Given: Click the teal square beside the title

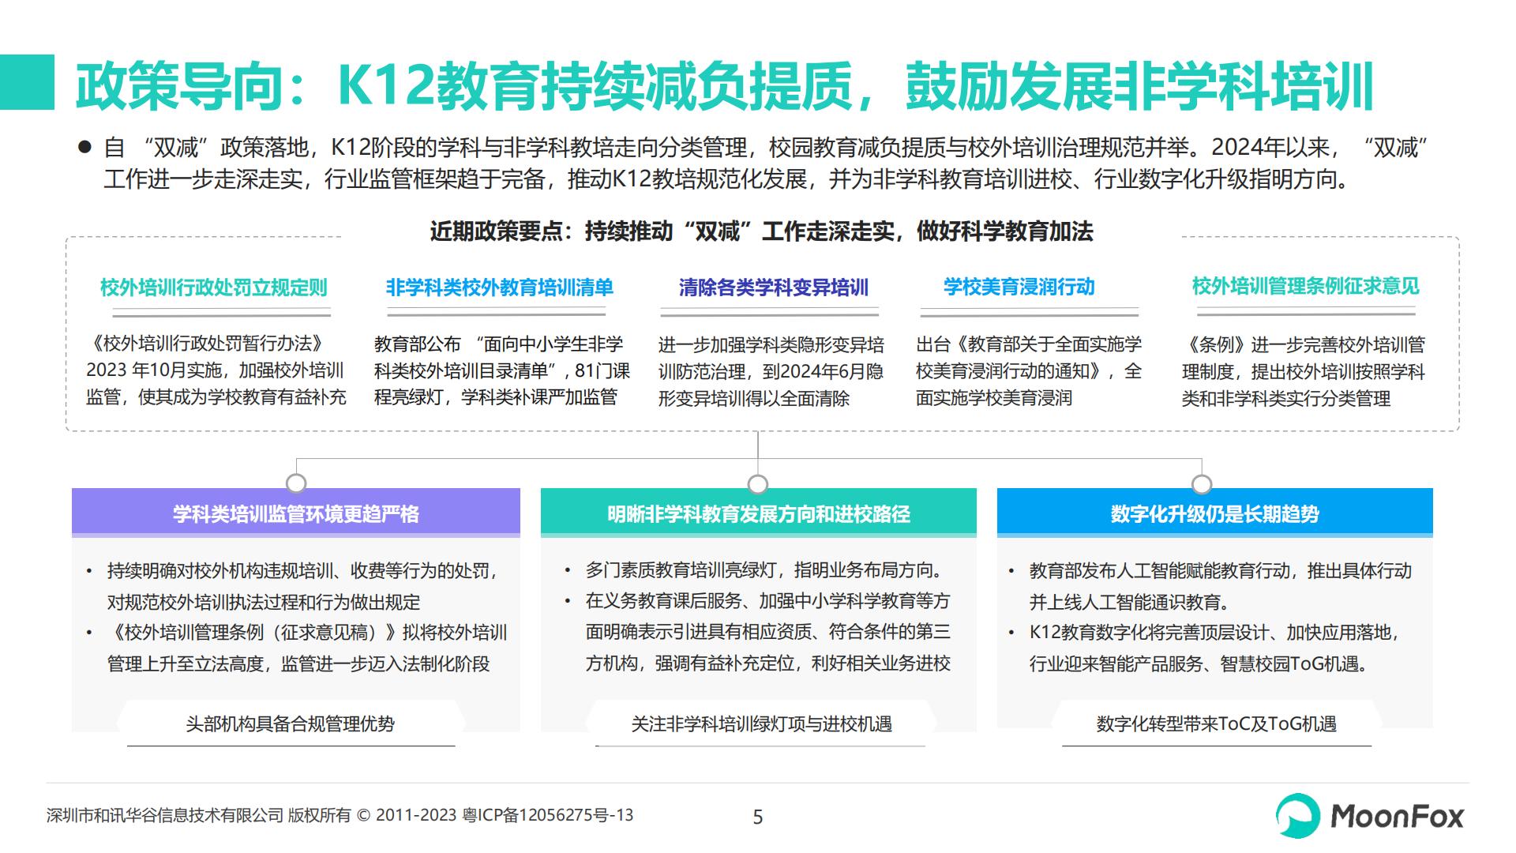Looking at the screenshot, I should [x=27, y=82].
